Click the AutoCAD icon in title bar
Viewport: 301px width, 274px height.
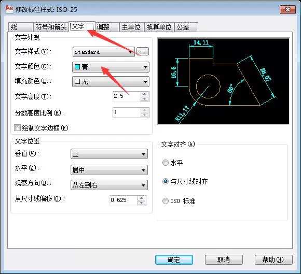[9, 9]
